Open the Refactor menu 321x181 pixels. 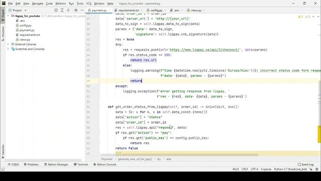pos(61,4)
